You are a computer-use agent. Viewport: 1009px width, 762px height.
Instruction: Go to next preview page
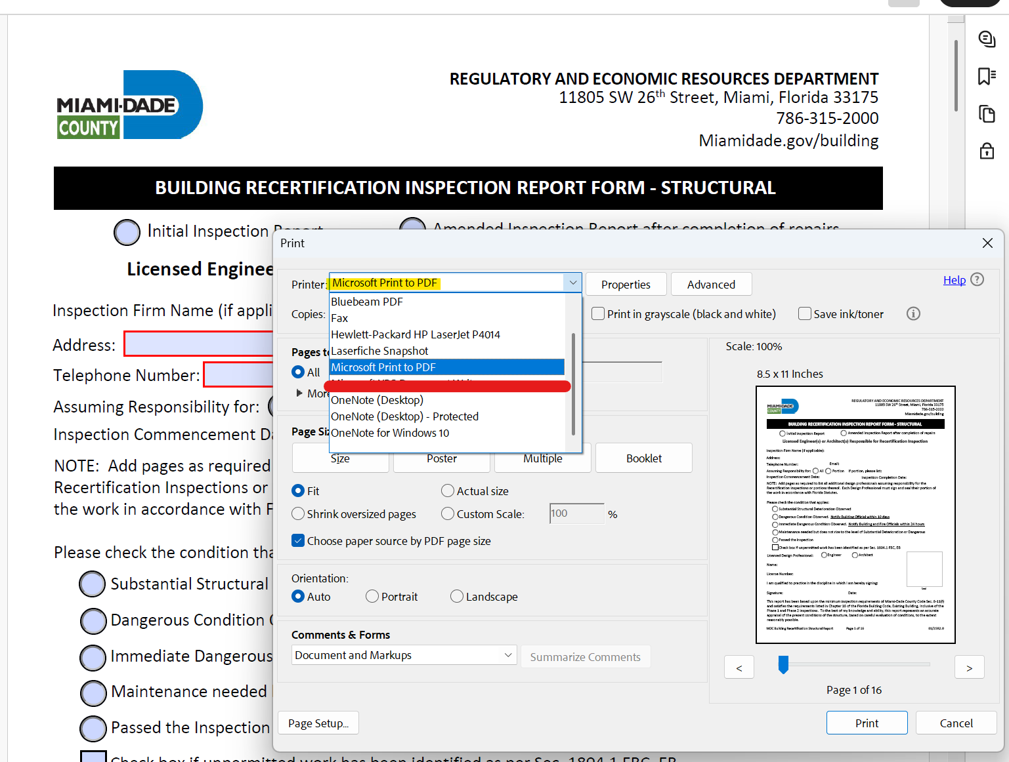click(x=970, y=668)
